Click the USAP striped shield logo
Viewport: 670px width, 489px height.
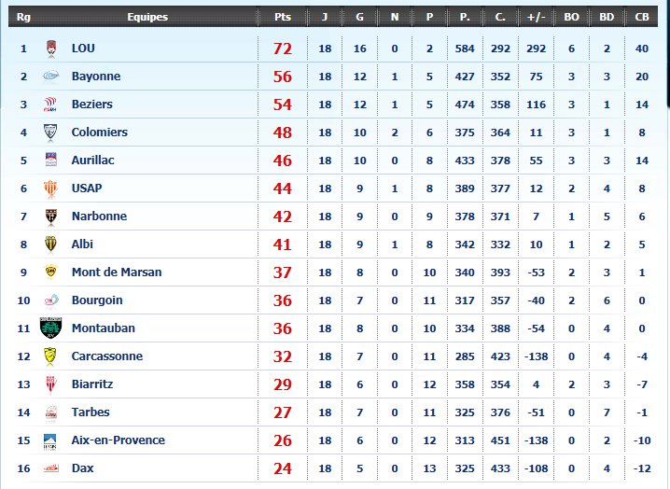pyautogui.click(x=50, y=189)
